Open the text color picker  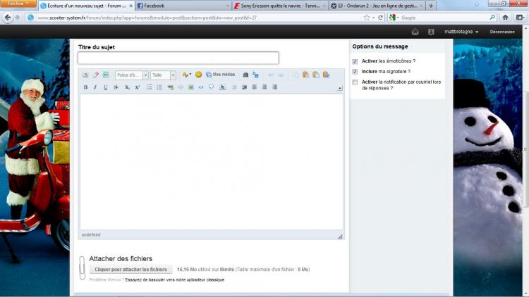[186, 75]
